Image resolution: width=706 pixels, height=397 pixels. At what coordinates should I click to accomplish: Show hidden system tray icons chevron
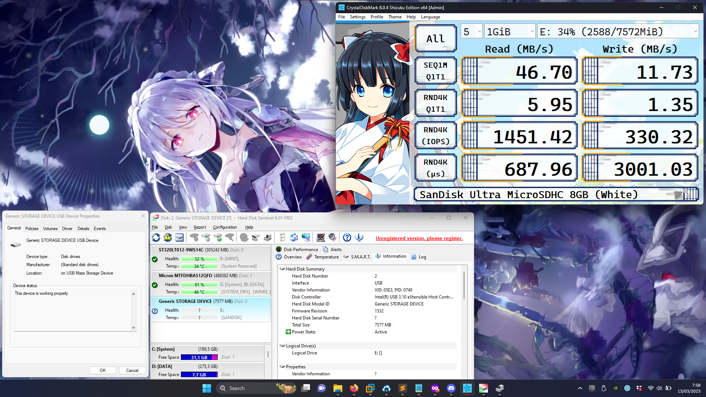tap(580, 388)
